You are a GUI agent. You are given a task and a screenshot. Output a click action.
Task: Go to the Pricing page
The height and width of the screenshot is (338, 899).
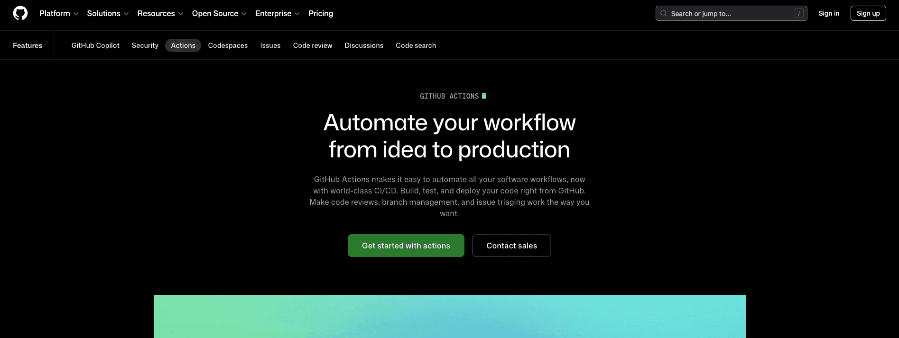click(321, 13)
